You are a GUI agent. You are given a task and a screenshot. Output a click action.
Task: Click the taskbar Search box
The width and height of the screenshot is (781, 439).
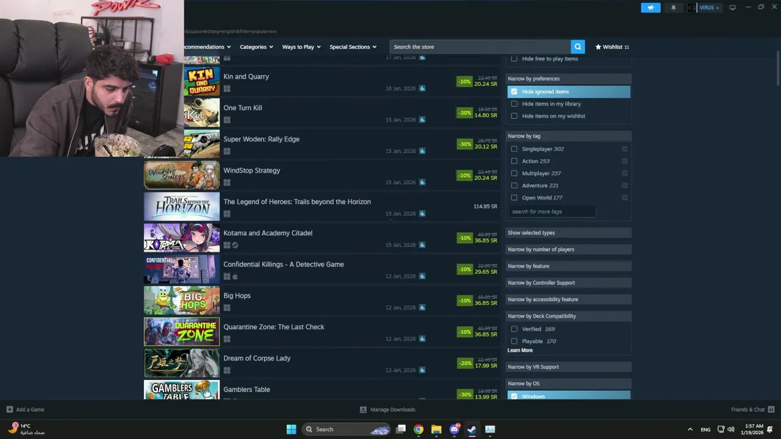347,429
